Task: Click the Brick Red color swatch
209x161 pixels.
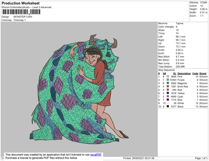Action: coord(168,86)
